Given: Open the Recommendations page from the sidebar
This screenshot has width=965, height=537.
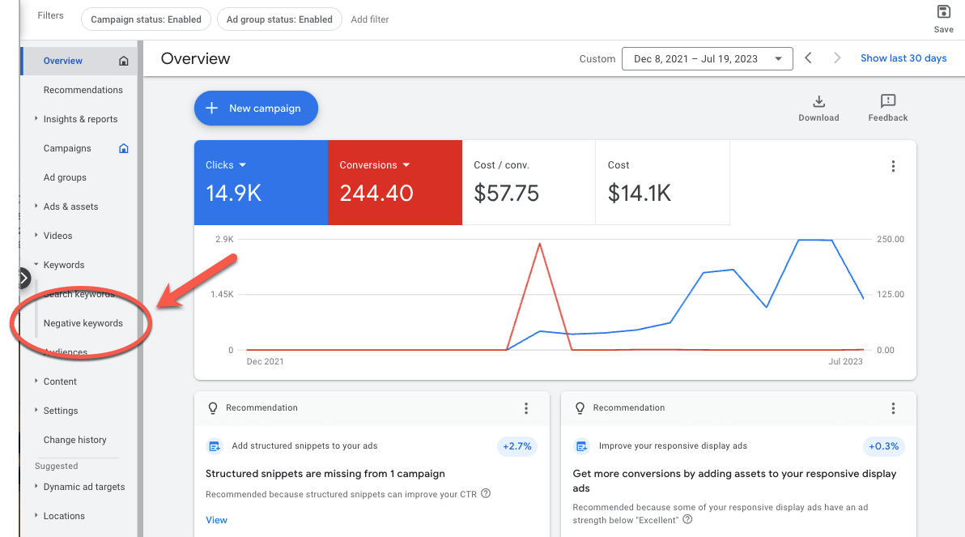Looking at the screenshot, I should (83, 89).
